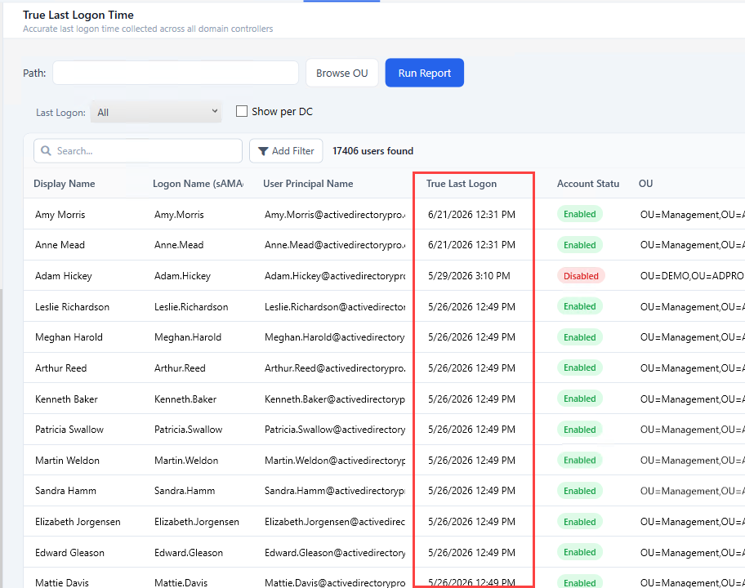Select the Amy Morris display name
745x588 pixels.
pyautogui.click(x=60, y=215)
